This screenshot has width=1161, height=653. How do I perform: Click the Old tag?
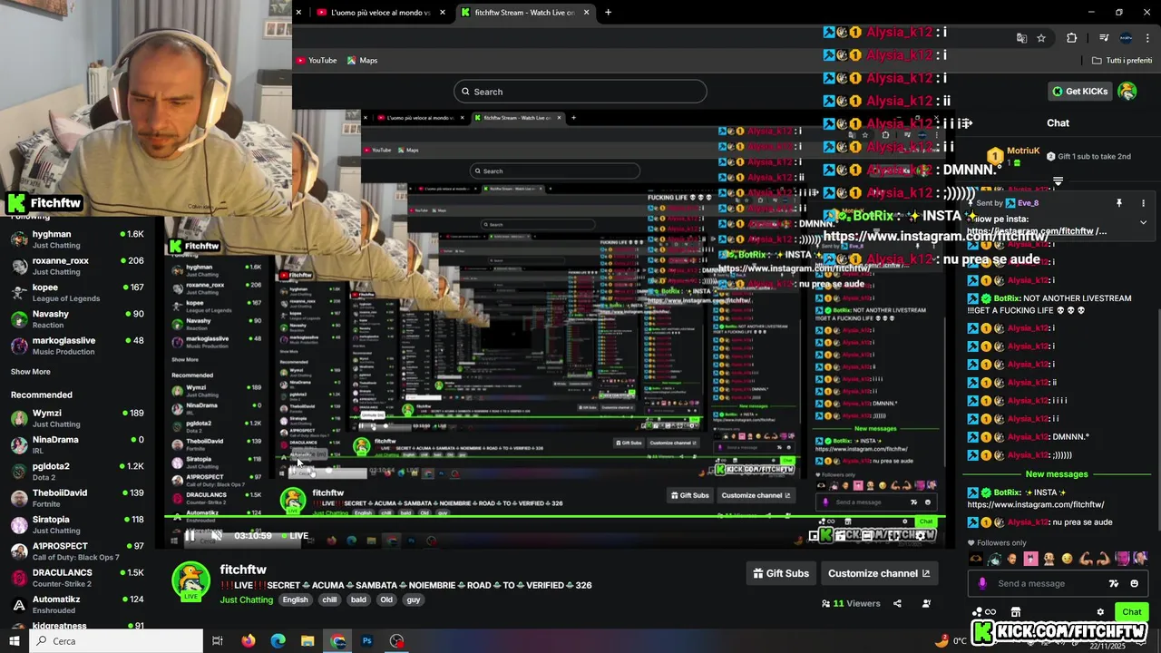click(386, 599)
